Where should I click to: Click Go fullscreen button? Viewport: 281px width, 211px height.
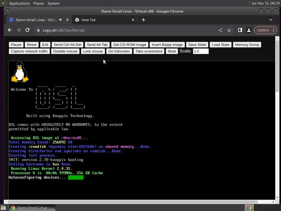119,51
